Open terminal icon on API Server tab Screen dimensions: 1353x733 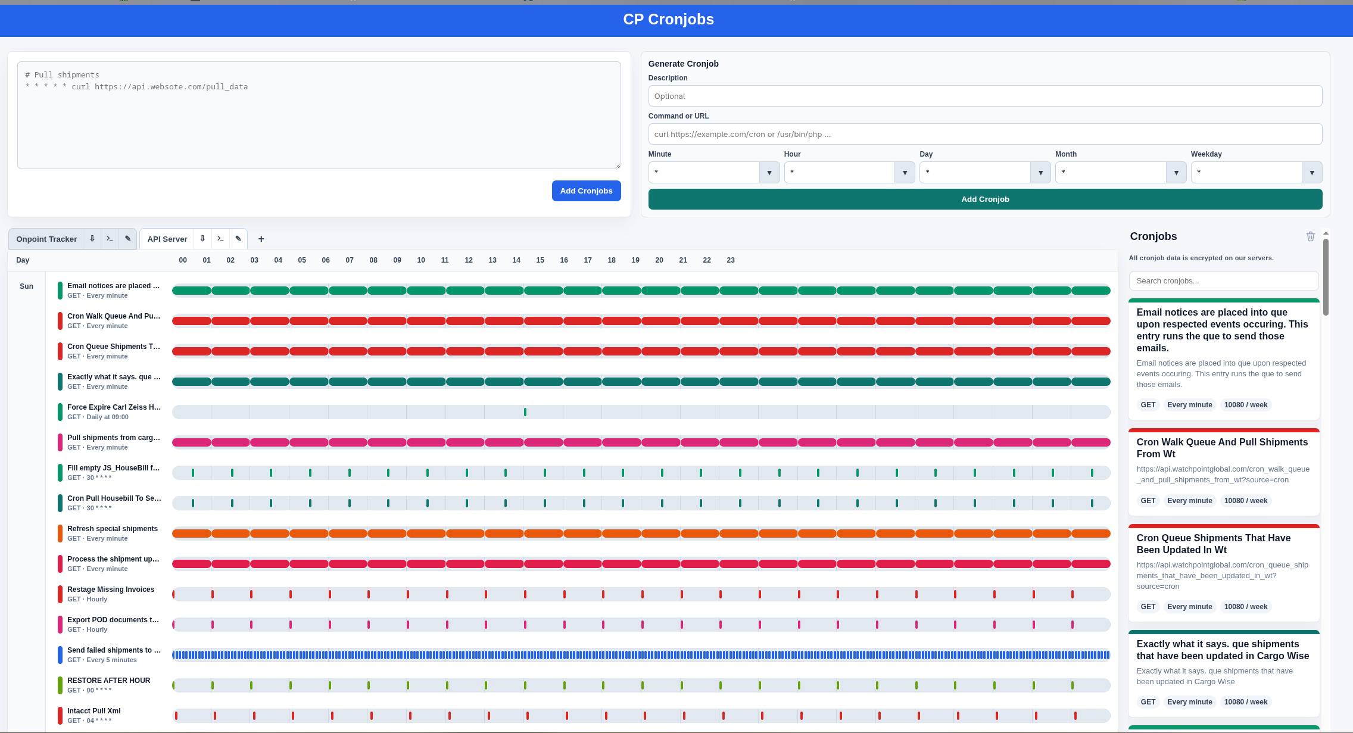click(220, 239)
